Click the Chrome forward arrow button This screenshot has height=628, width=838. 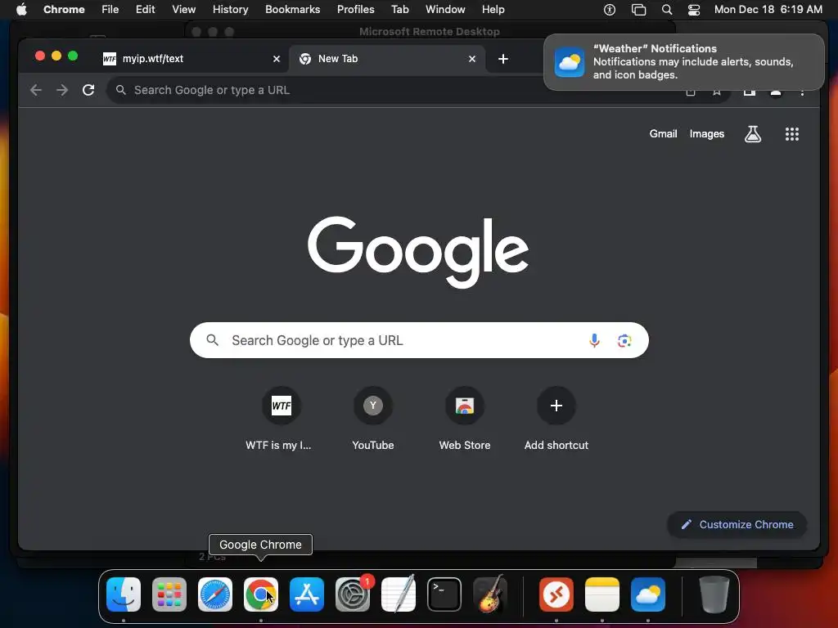pyautogui.click(x=62, y=90)
